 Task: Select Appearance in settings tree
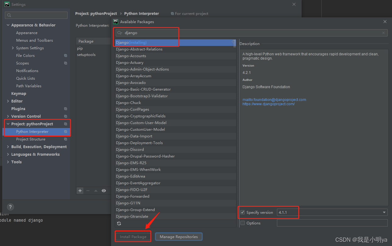(27, 33)
